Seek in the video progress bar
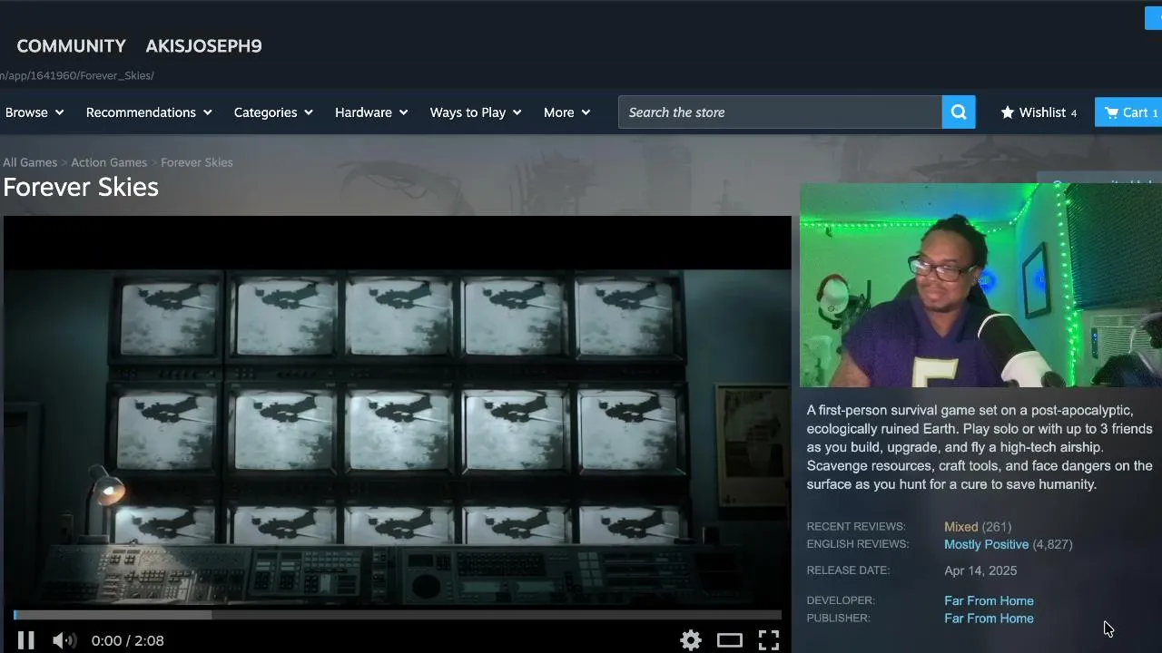Viewport: 1162px width, 653px height. point(398,615)
